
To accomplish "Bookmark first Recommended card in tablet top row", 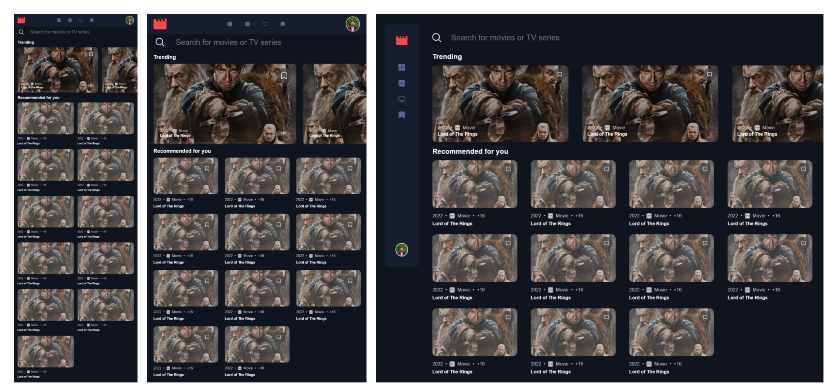I will coord(207,168).
